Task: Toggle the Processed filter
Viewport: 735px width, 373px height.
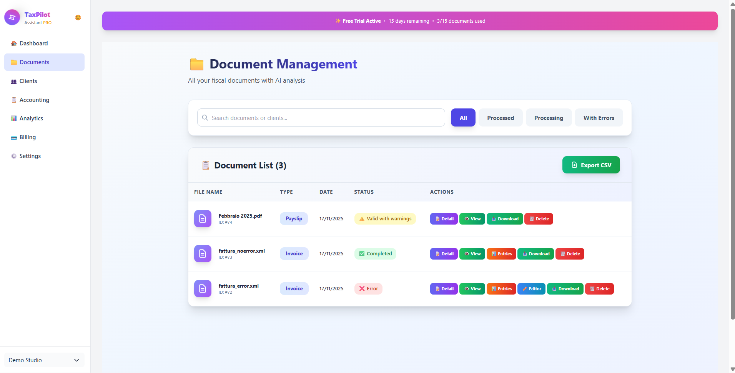Action: tap(501, 117)
